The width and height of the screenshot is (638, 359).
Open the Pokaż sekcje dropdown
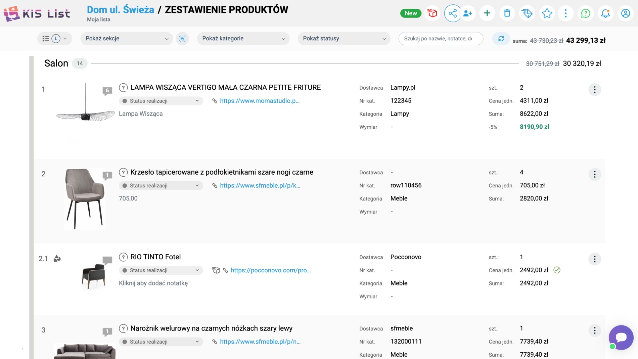point(127,39)
